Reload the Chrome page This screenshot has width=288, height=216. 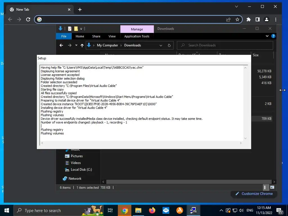click(x=28, y=19)
